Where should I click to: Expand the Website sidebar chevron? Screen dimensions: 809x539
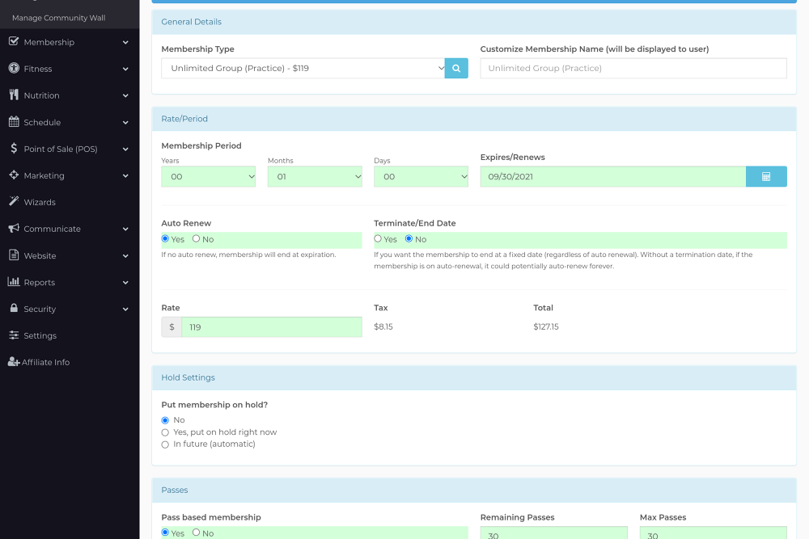click(x=125, y=256)
